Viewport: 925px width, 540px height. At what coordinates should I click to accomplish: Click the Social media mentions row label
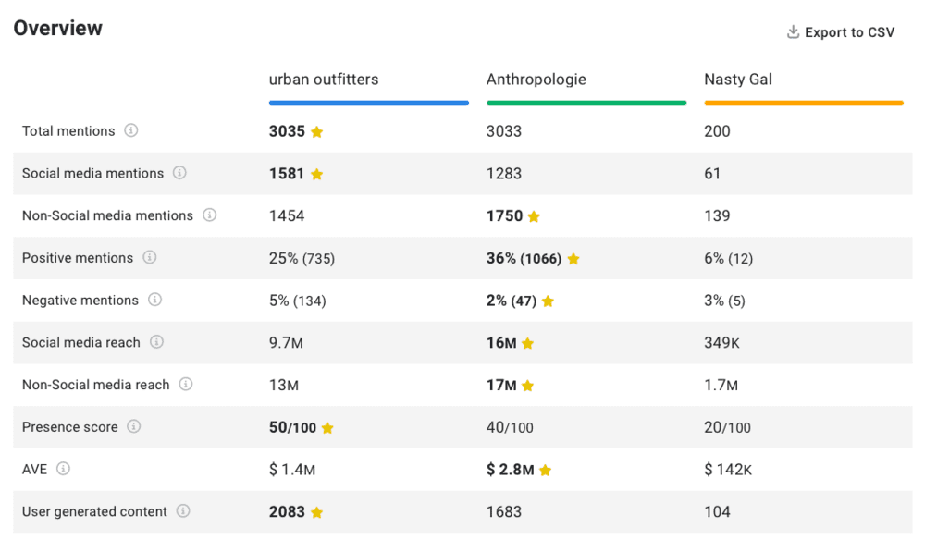coord(92,173)
